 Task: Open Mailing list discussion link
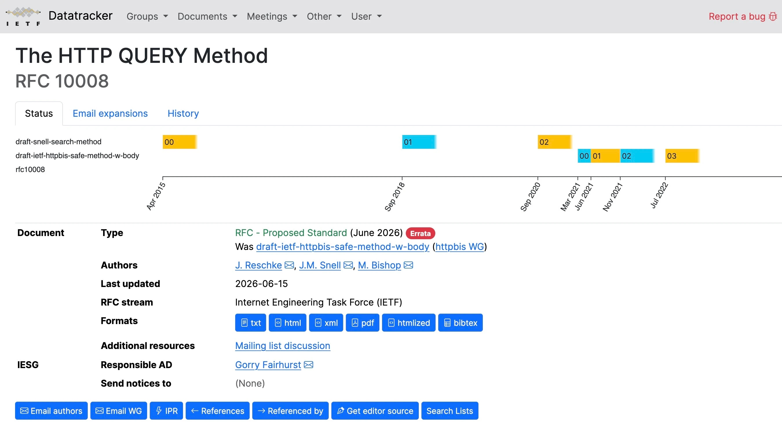(283, 346)
